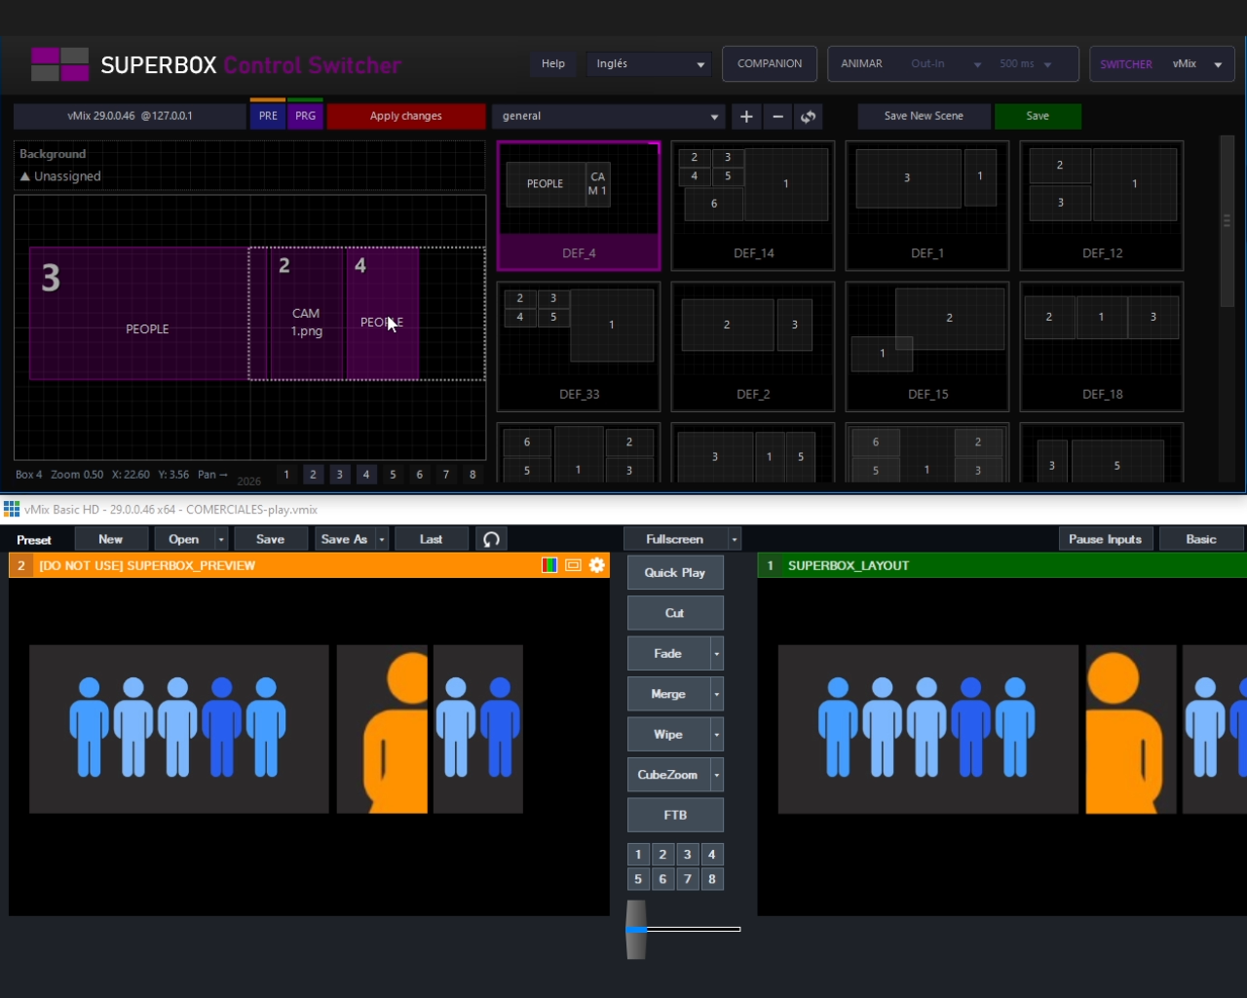Open the SUPERBOX_PREVIEW position frame icon
Image resolution: width=1247 pixels, height=998 pixels.
click(x=573, y=565)
